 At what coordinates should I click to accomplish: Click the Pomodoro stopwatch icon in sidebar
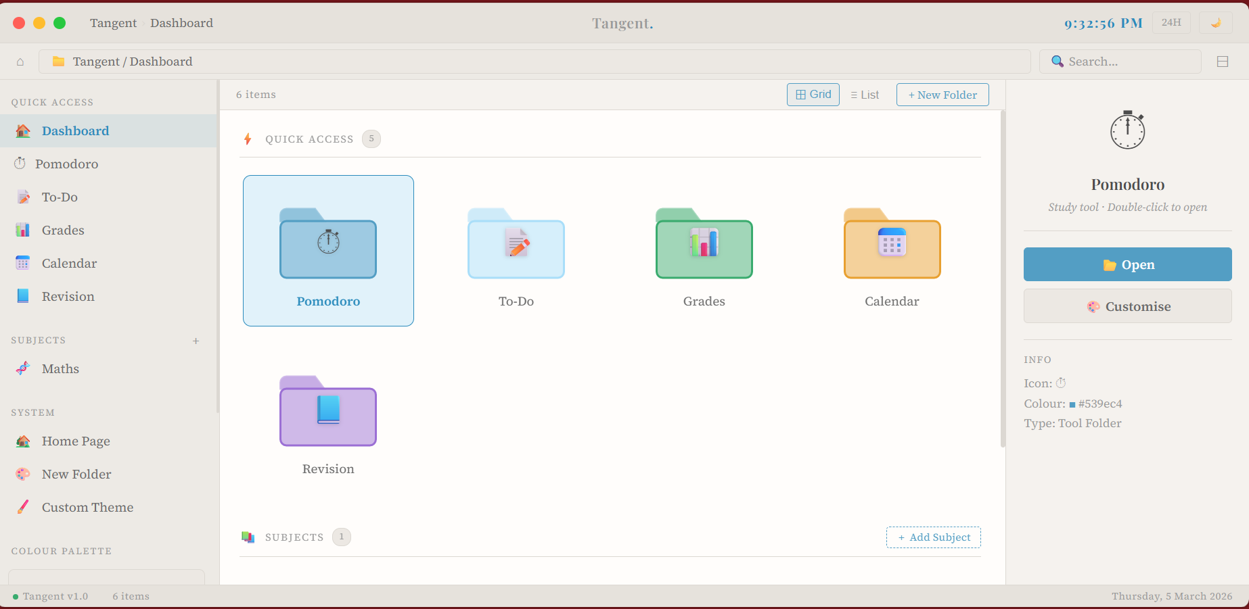(x=20, y=164)
